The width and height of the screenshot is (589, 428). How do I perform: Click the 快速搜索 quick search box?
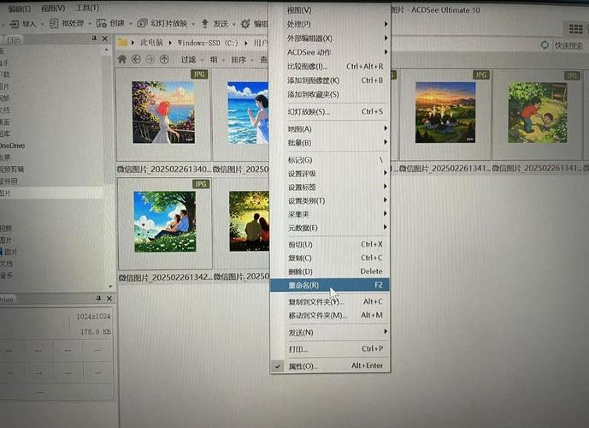click(x=568, y=45)
